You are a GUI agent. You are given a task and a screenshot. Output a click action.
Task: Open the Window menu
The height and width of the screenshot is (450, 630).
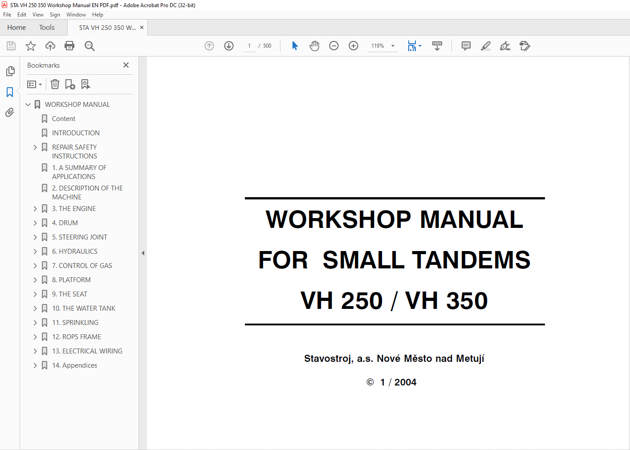pos(76,15)
